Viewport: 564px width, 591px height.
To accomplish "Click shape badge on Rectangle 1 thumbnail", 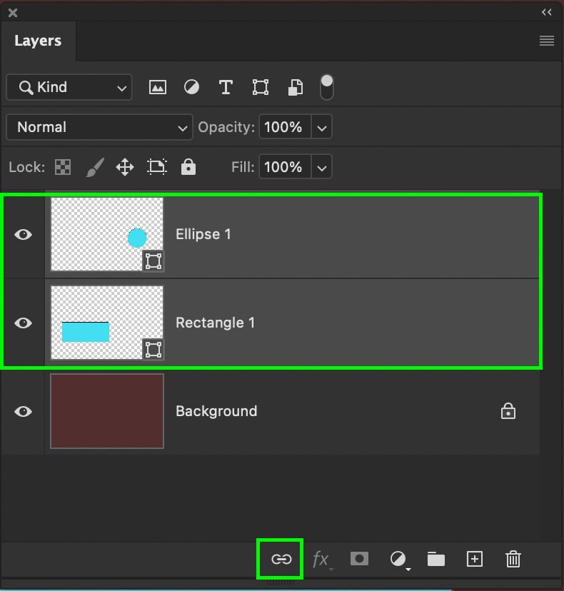I will click(153, 350).
